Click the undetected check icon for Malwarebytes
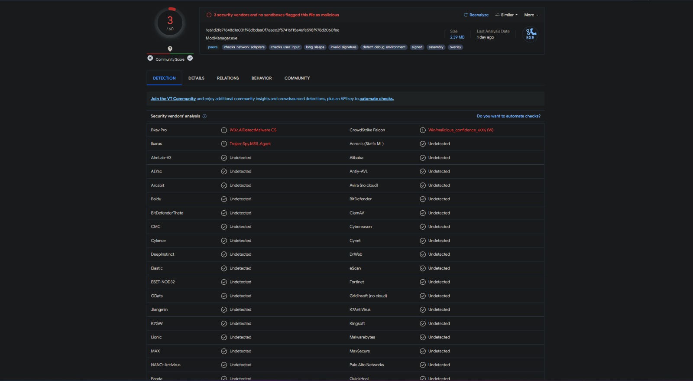 pyautogui.click(x=423, y=337)
